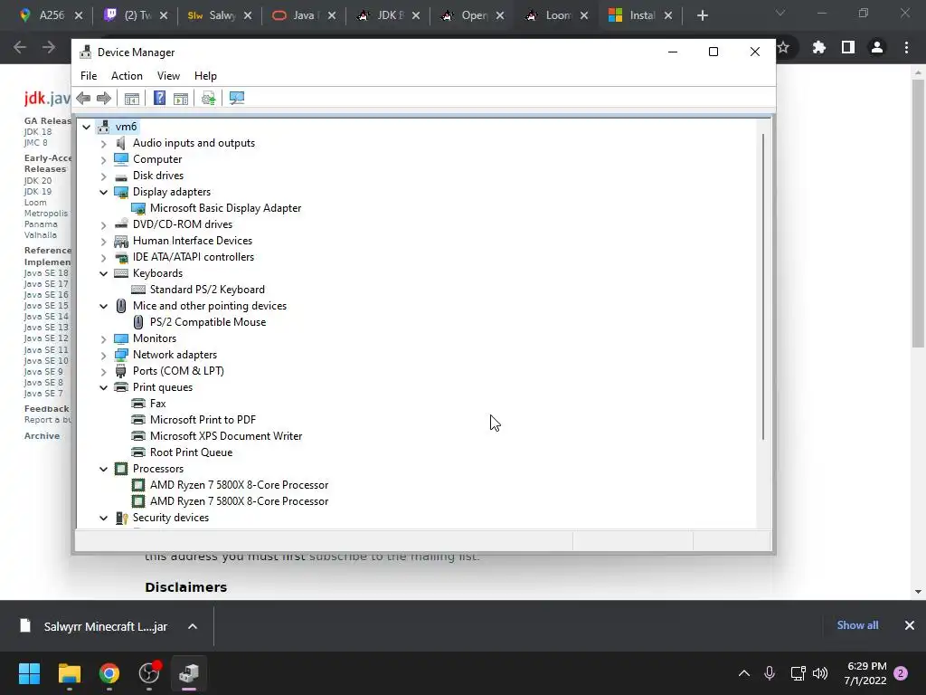Viewport: 926px width, 695px height.
Task: Select Microsoft Print to PDF
Action: (203, 420)
